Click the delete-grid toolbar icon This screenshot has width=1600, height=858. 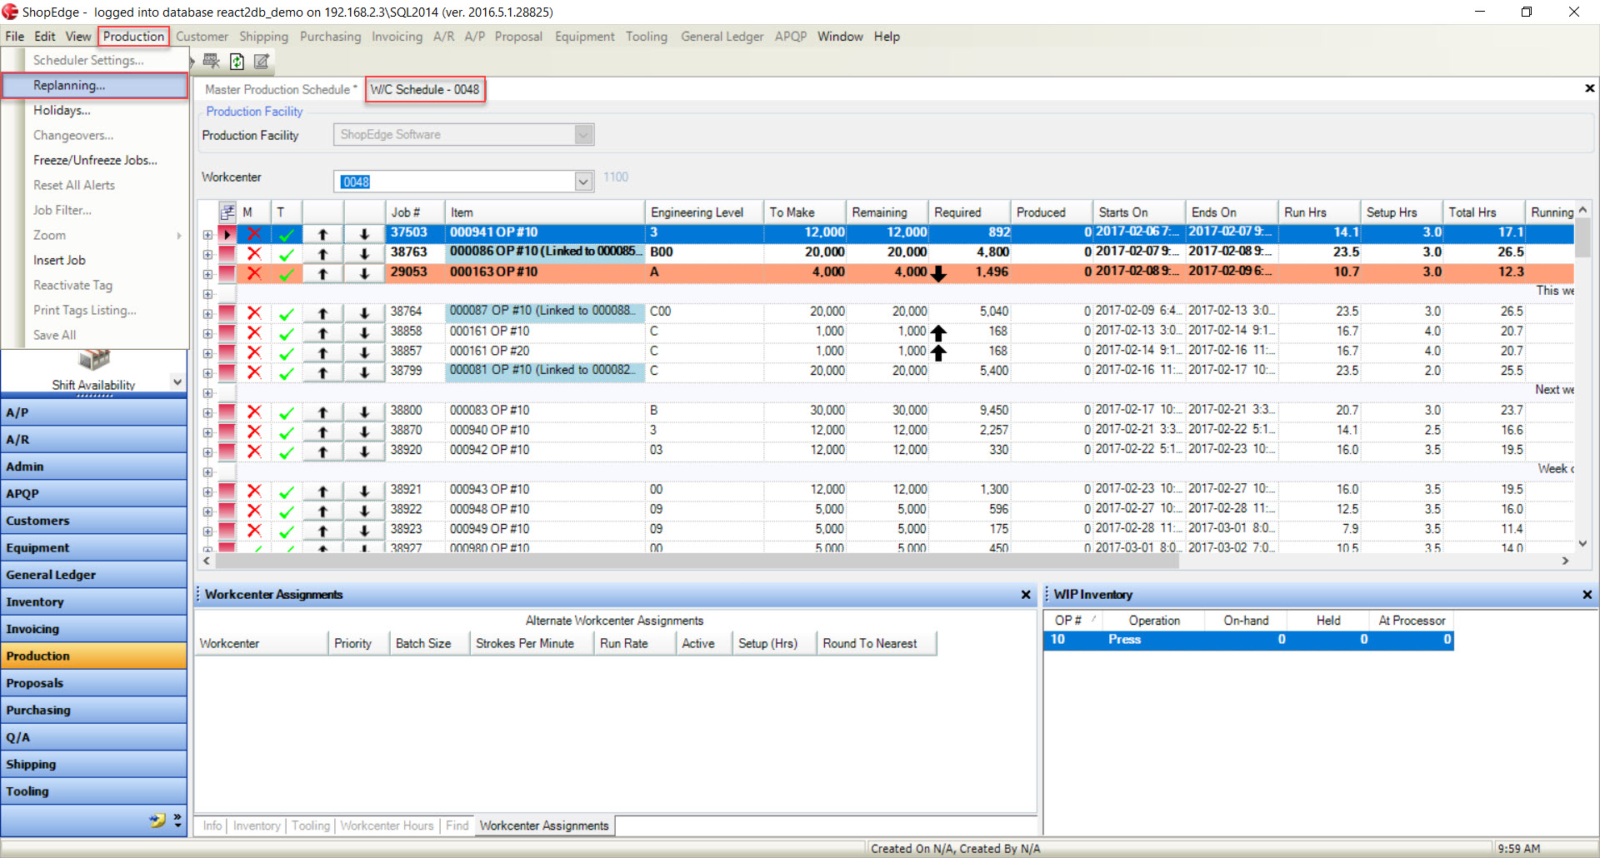pos(211,61)
